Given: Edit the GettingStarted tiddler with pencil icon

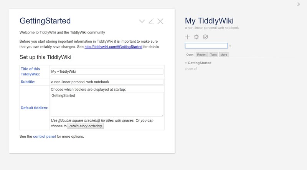Looking at the screenshot, I should pos(151,21).
